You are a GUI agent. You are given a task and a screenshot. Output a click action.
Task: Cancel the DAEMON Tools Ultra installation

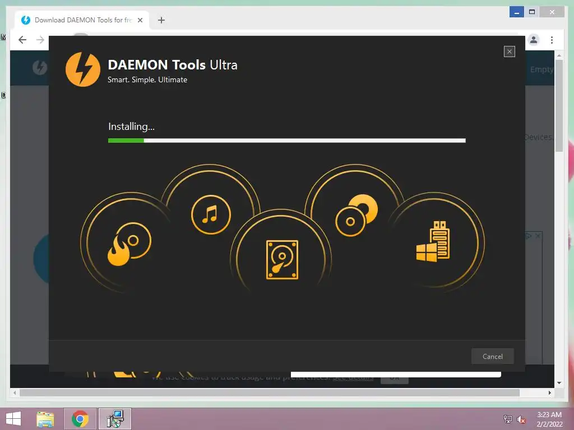[x=492, y=356]
